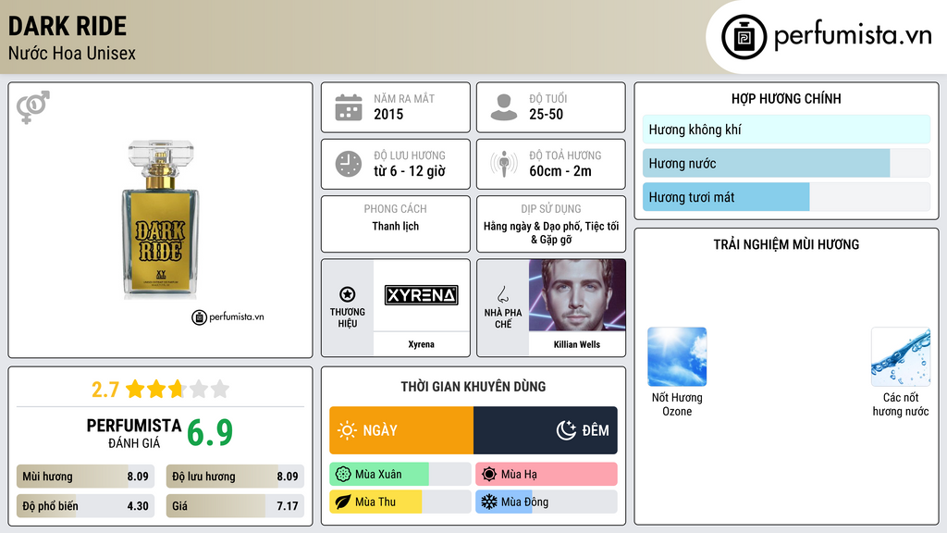Click the Hương nước accord bar
Viewport: 947px width, 533px height.
[x=786, y=163]
